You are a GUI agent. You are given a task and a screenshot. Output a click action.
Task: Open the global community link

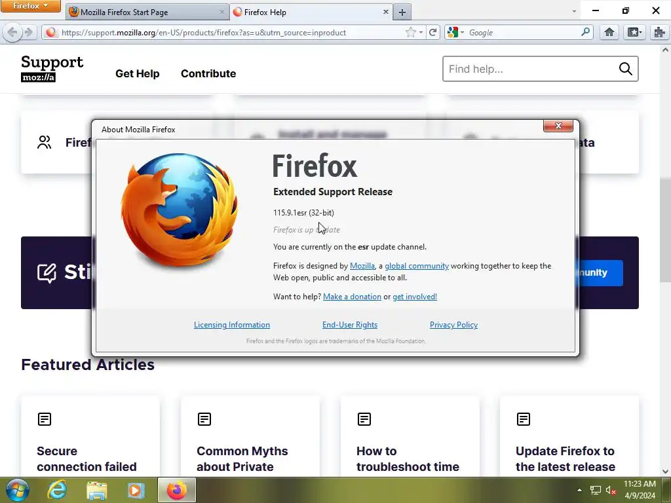pos(417,266)
